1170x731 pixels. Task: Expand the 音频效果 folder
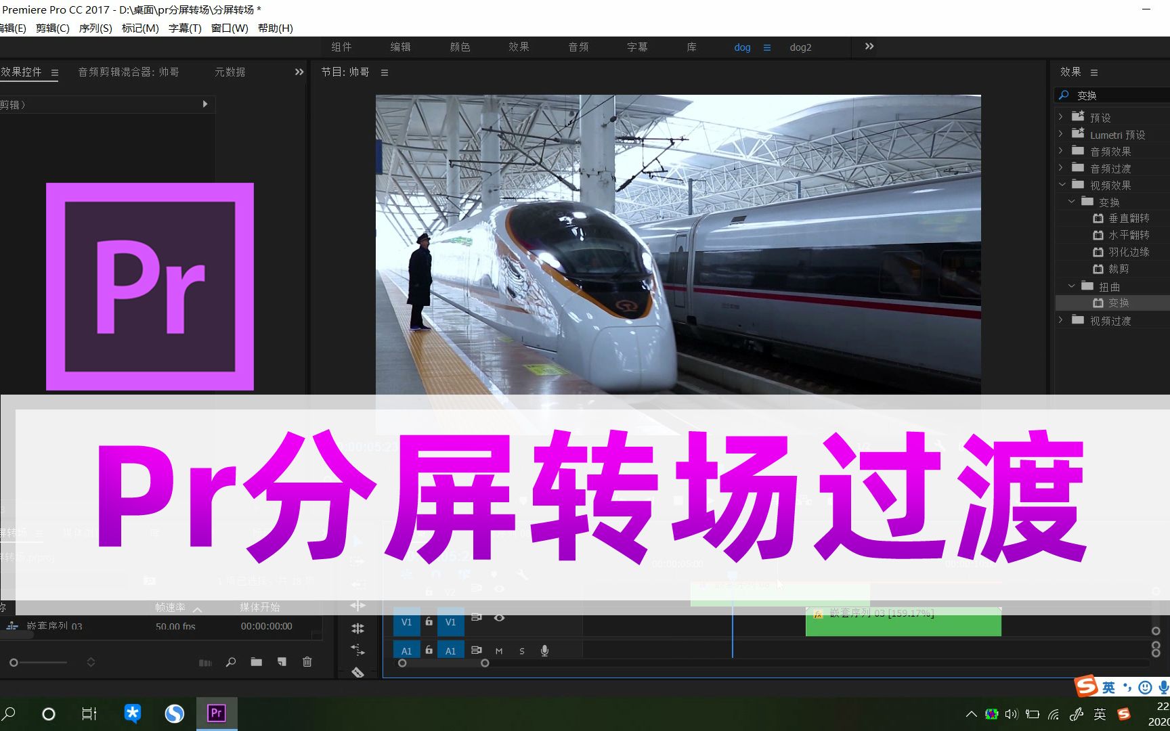click(x=1061, y=151)
